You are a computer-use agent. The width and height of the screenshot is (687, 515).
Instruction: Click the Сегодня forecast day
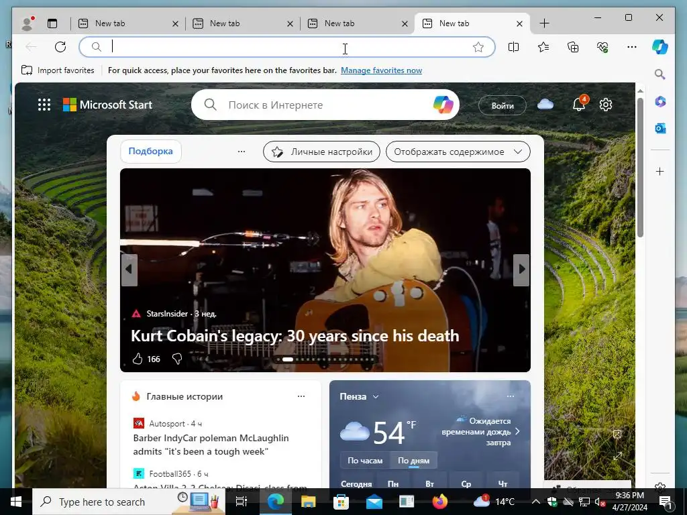pyautogui.click(x=356, y=484)
